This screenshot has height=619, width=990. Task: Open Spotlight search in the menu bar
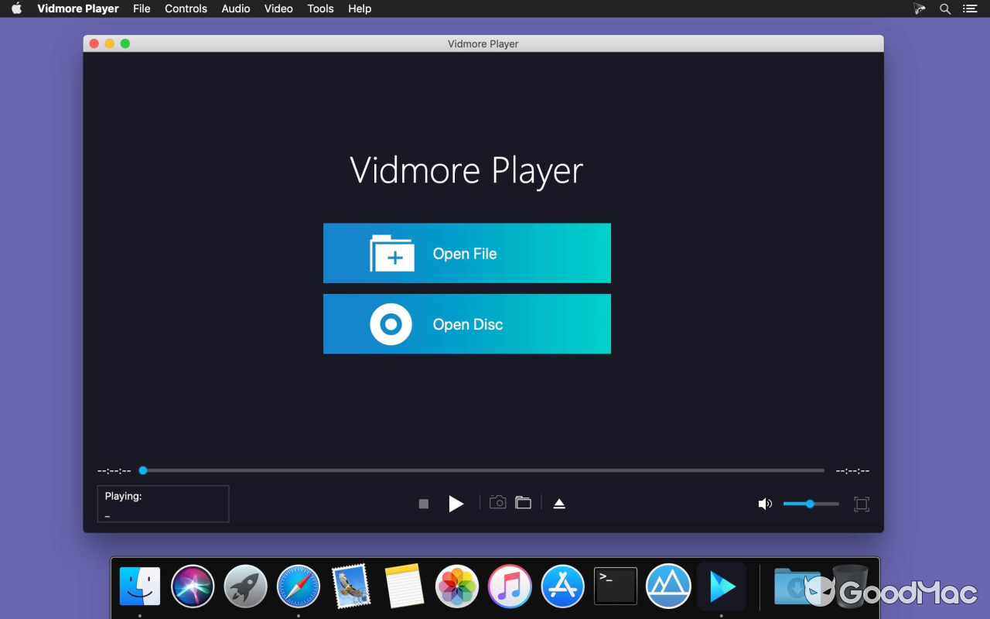(x=944, y=9)
